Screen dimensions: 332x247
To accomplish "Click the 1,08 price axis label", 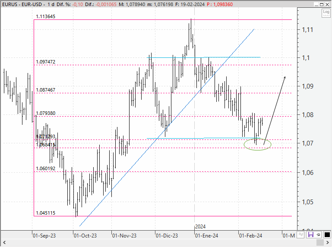I will pos(308,115).
